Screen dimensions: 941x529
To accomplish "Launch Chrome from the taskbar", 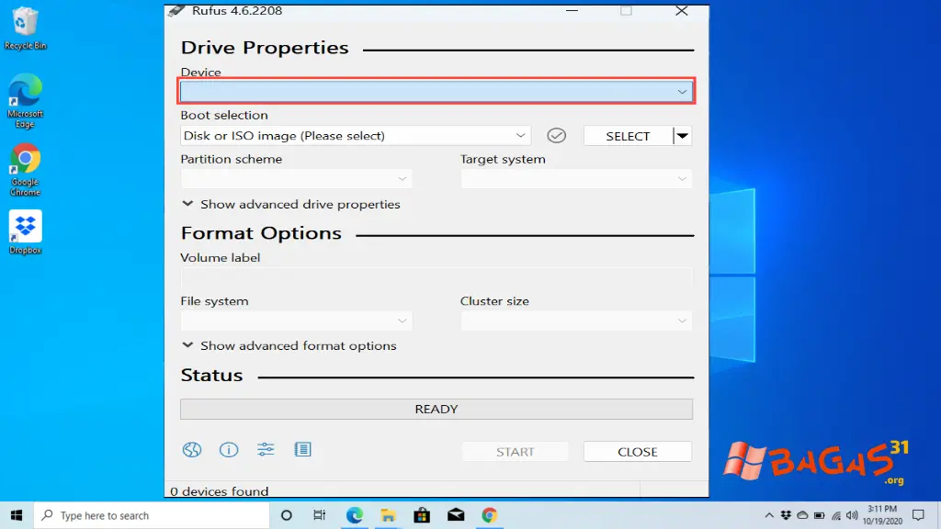I will point(489,515).
